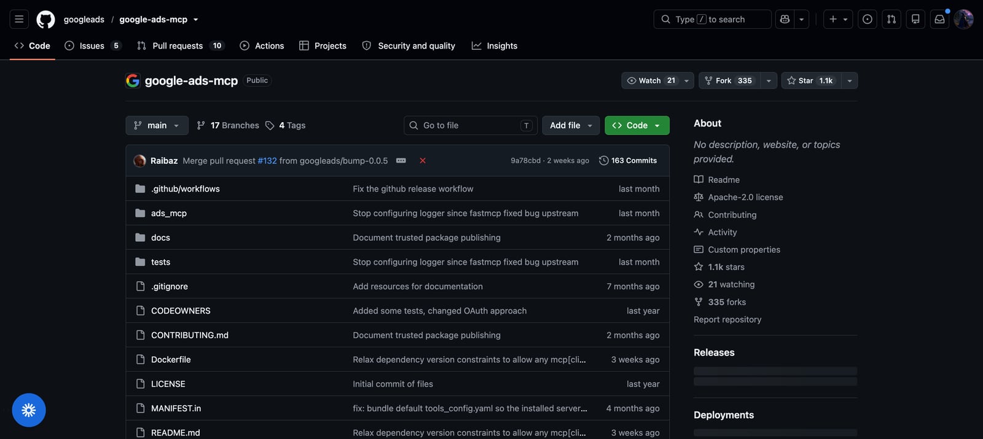The width and height of the screenshot is (983, 439).
Task: Open pull request #132 link
Action: [267, 160]
